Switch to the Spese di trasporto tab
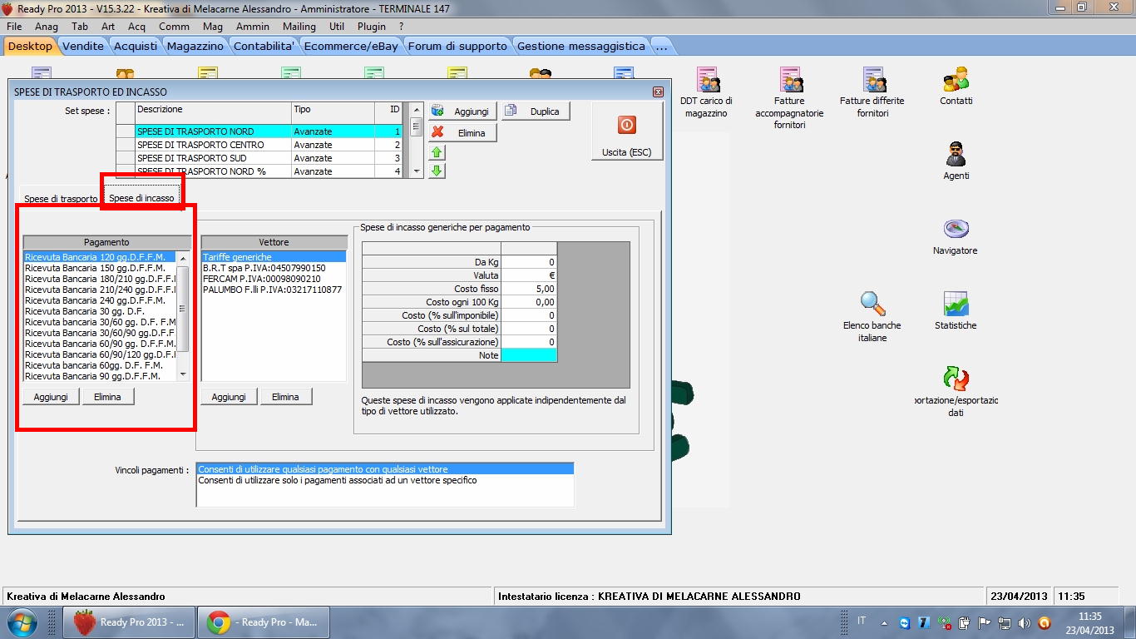Screen dimensions: 1136x639 (x=61, y=199)
